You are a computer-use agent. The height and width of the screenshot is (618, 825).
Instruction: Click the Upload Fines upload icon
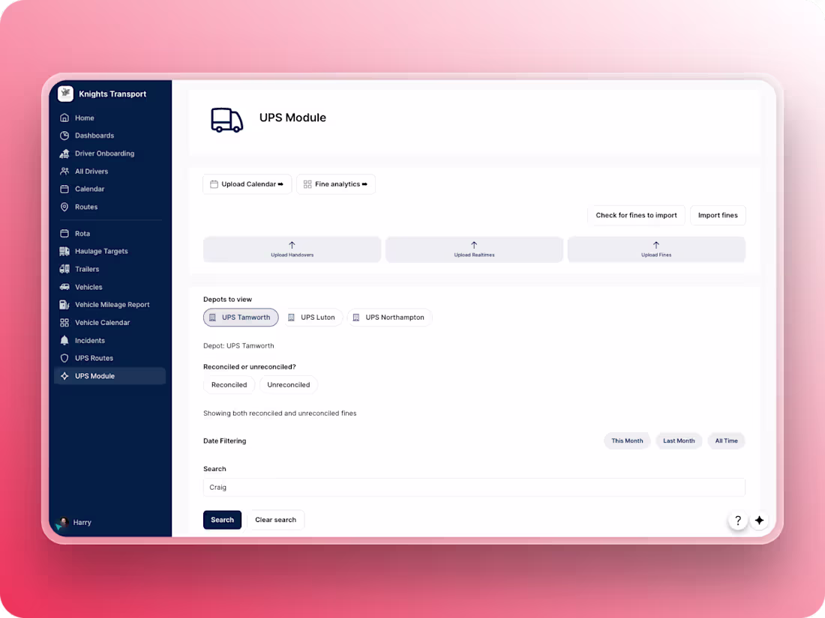click(x=656, y=245)
